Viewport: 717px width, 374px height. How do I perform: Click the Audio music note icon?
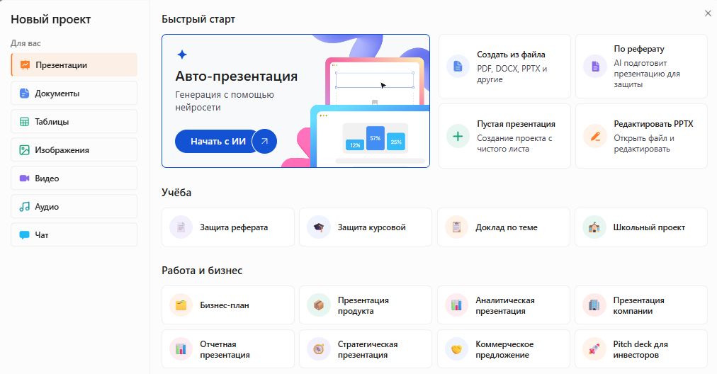tap(24, 207)
